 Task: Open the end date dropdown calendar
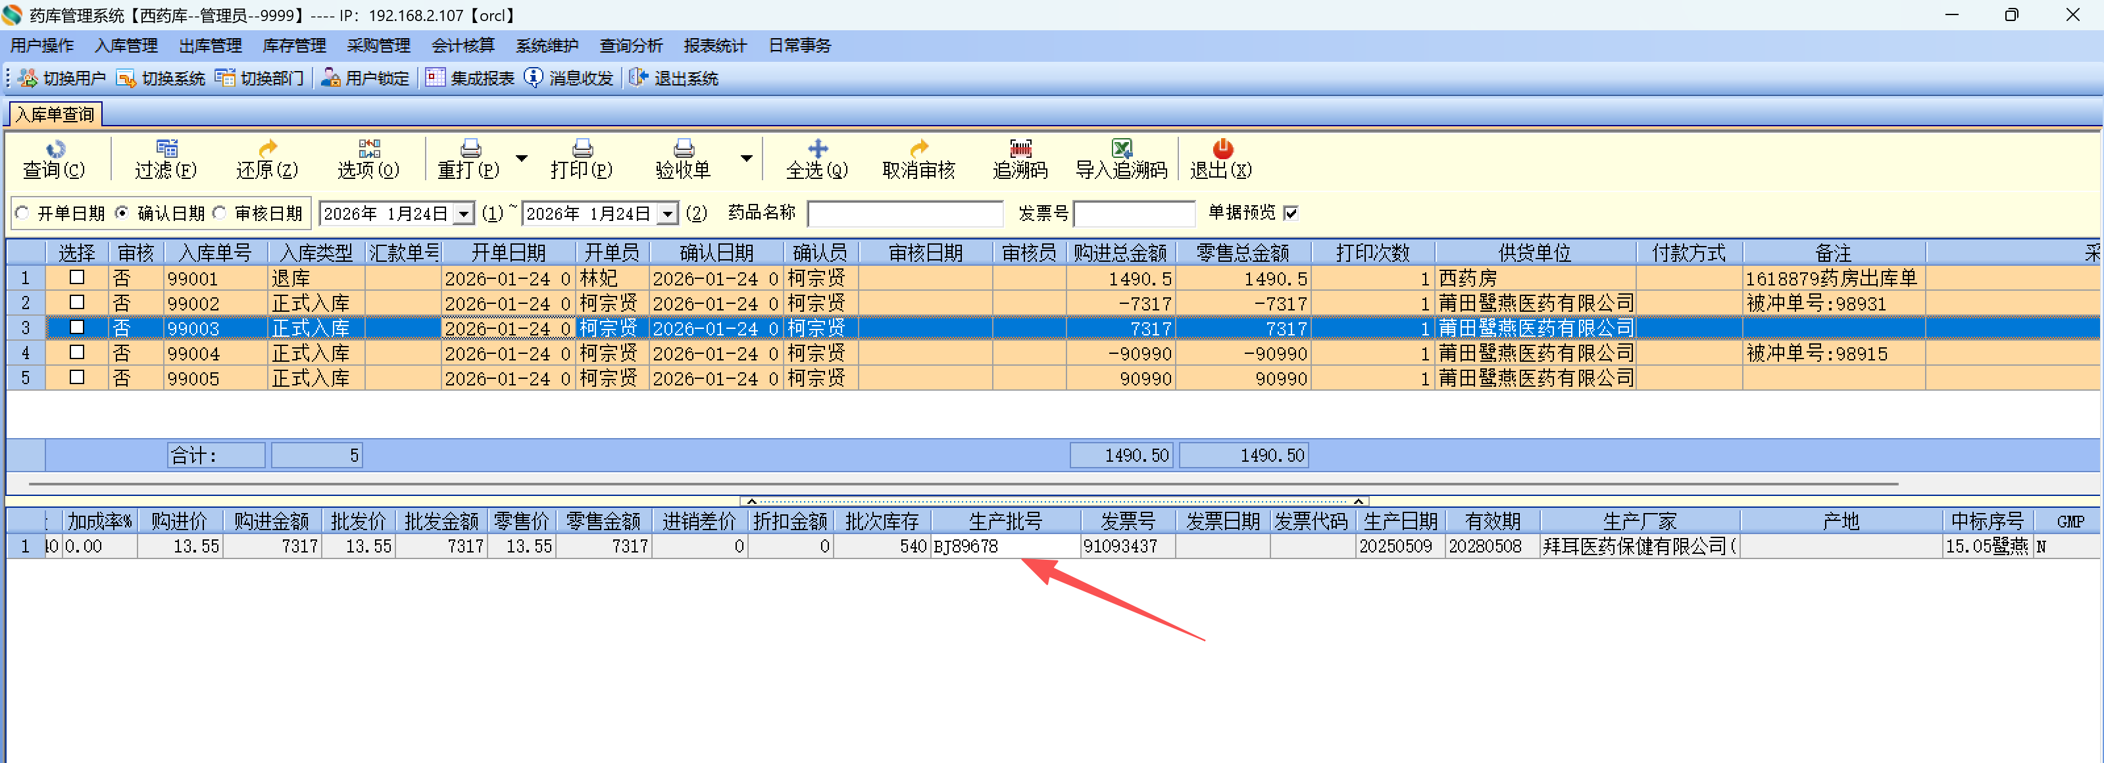coord(667,214)
